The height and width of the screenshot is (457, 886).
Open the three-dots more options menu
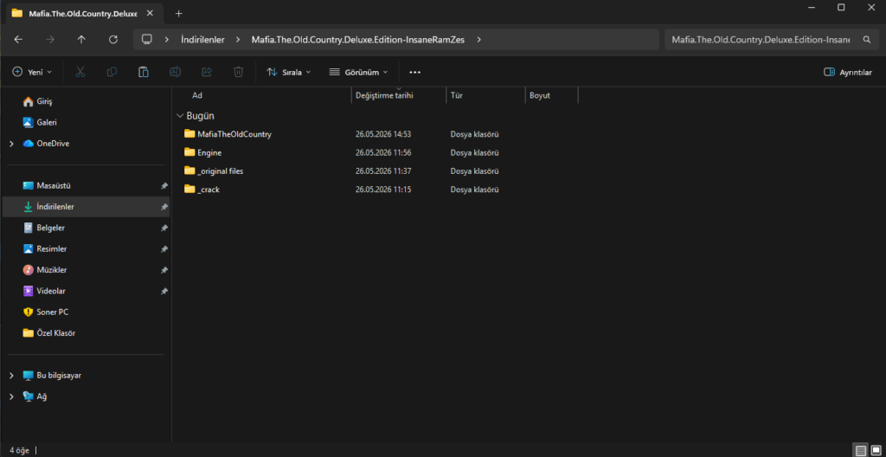pyautogui.click(x=414, y=73)
